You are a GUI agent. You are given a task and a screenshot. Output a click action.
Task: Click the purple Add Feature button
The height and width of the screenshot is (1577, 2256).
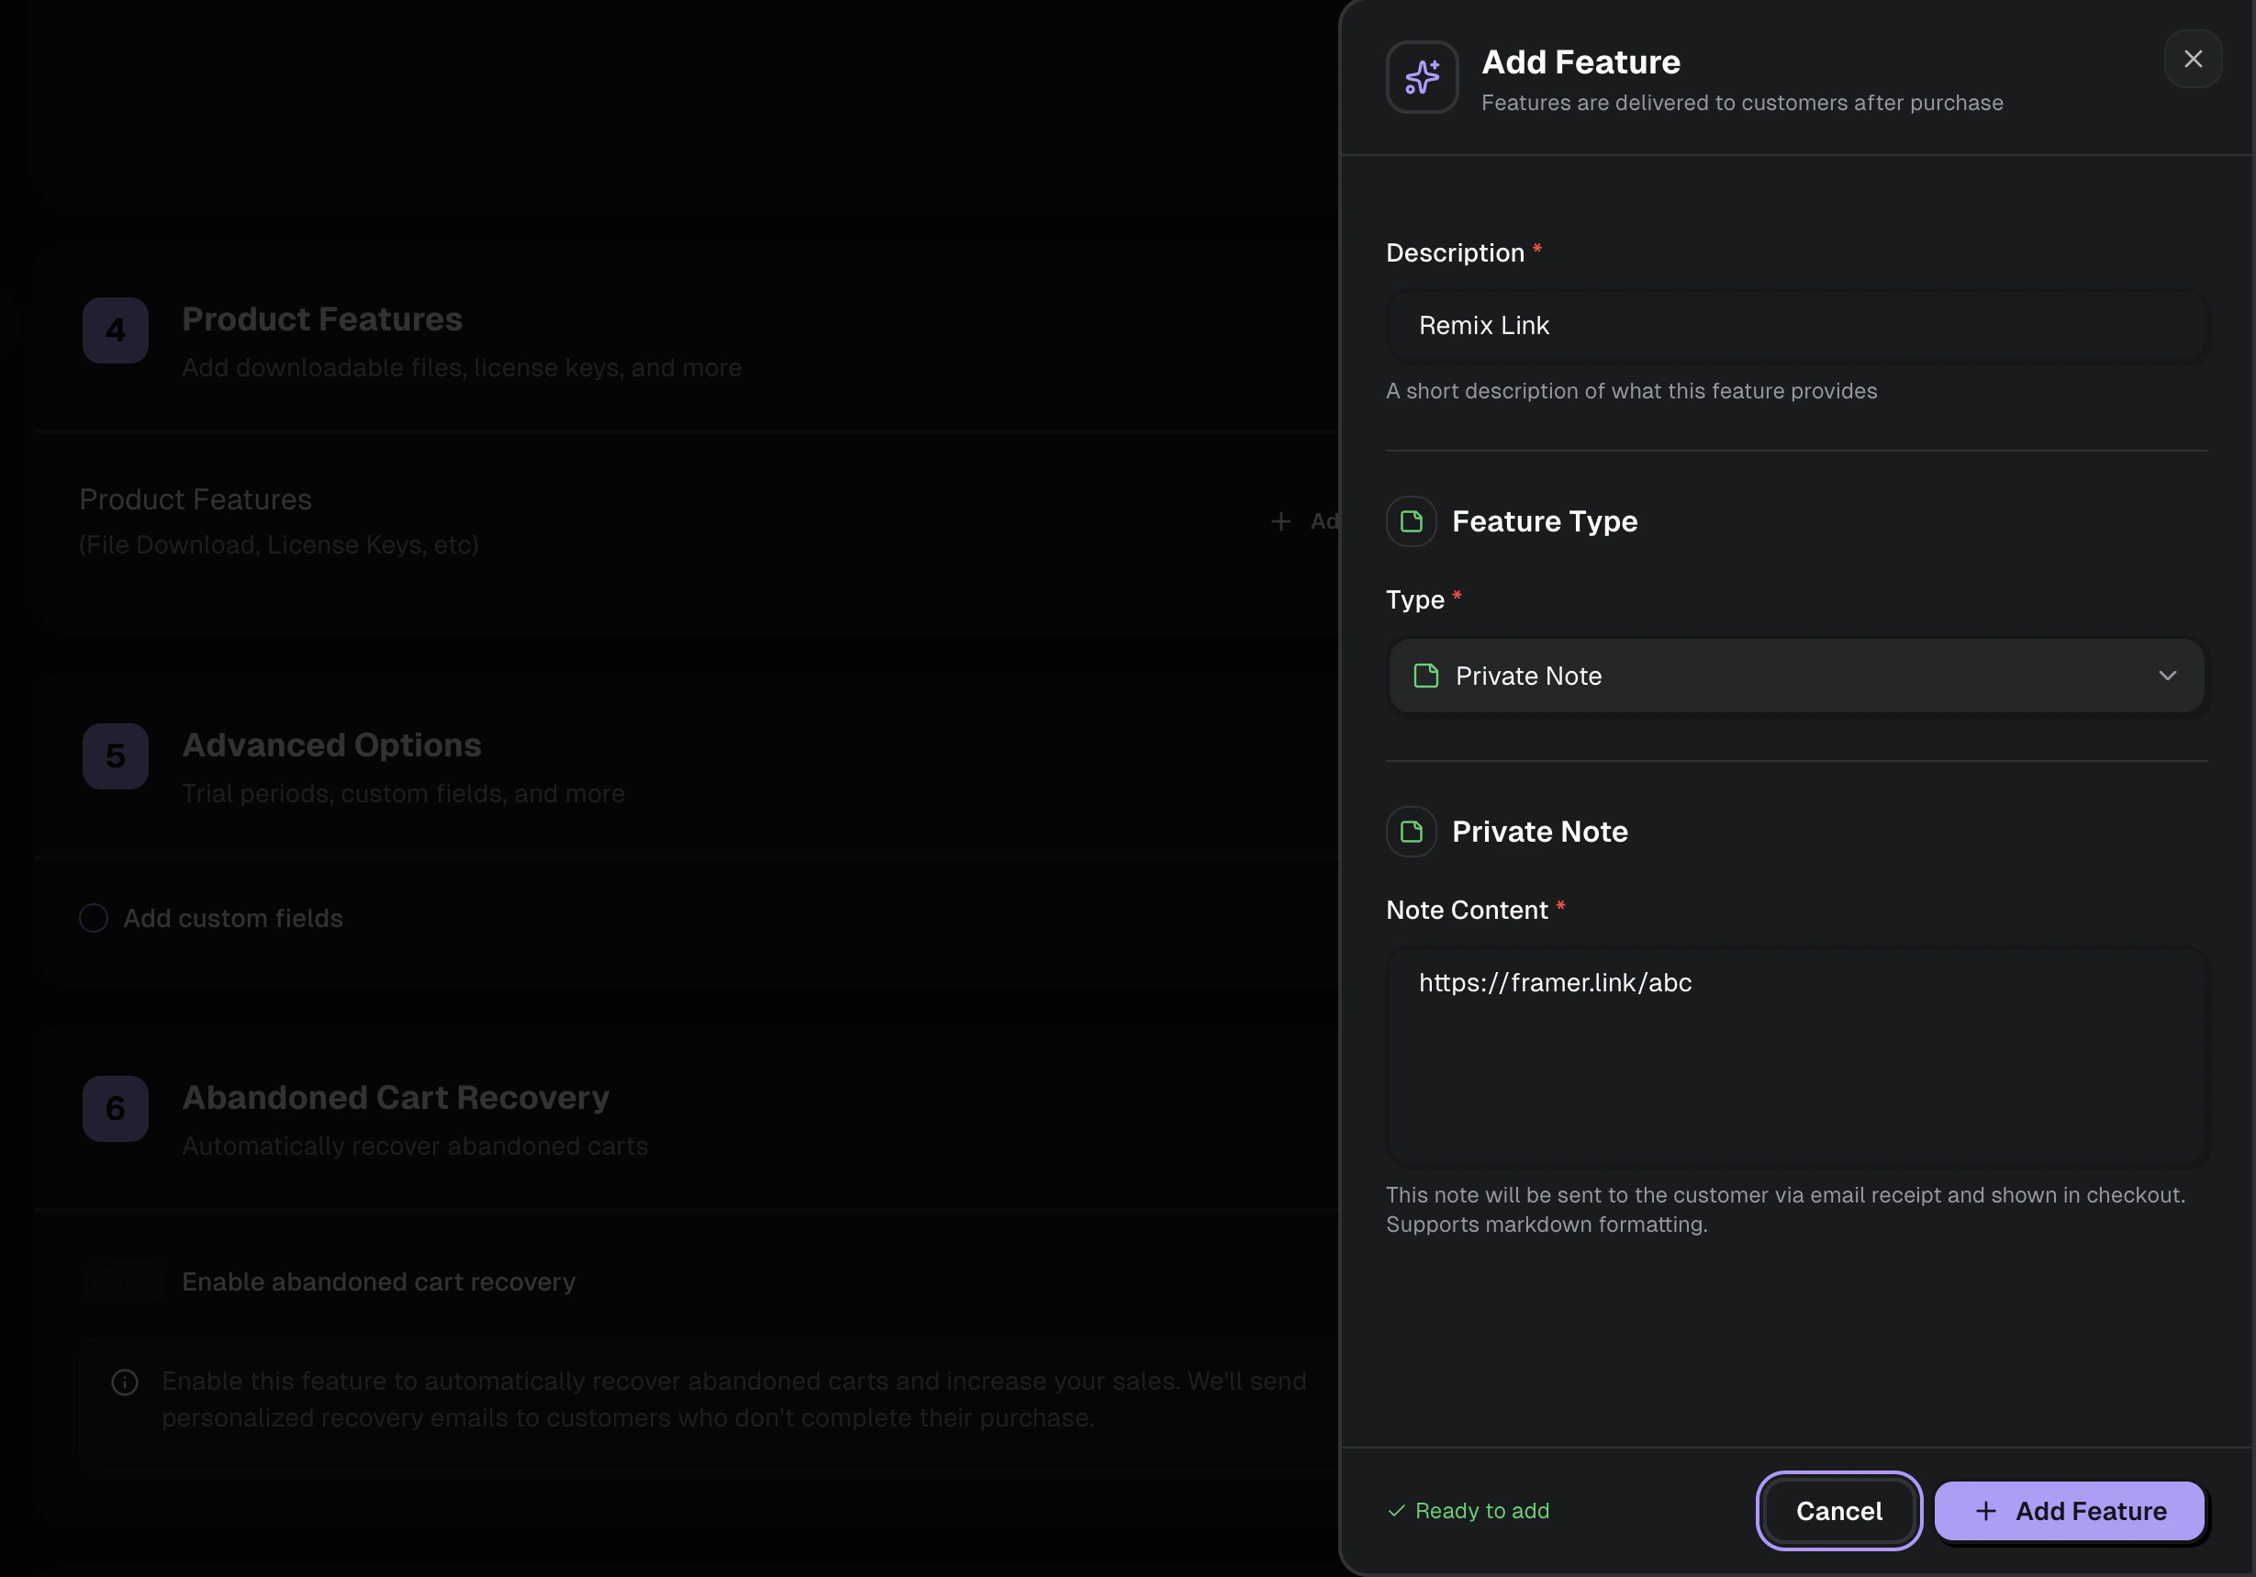pos(2070,1510)
